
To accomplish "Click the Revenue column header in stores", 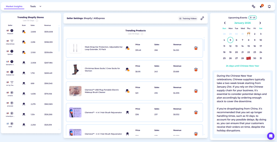I will (x=48, y=25).
